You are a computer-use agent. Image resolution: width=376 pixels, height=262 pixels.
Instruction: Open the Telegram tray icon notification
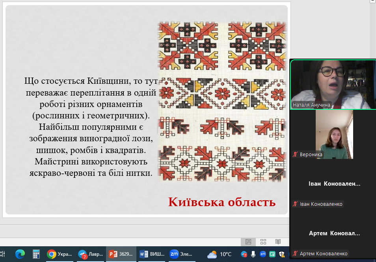(244, 254)
